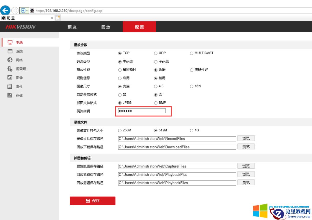Image resolution: width=312 pixels, height=220 pixels.
Task: Select the UDP protocol radio button
Action: pyautogui.click(x=155, y=53)
